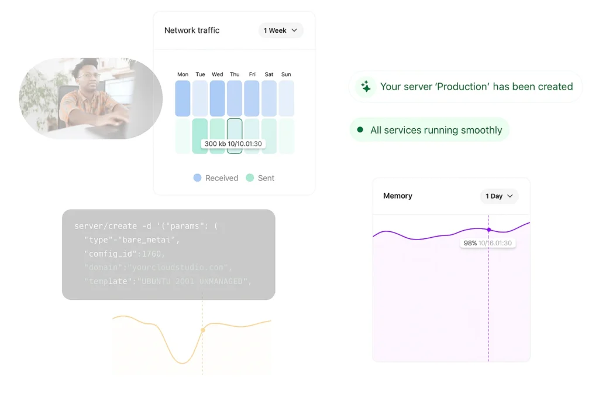This screenshot has height=400, width=599.
Task: Open the 1 Week dropdown
Action: point(281,30)
